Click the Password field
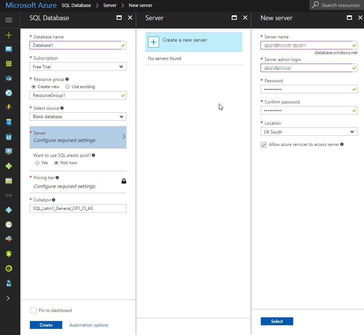The image size is (364, 335). coord(309,89)
